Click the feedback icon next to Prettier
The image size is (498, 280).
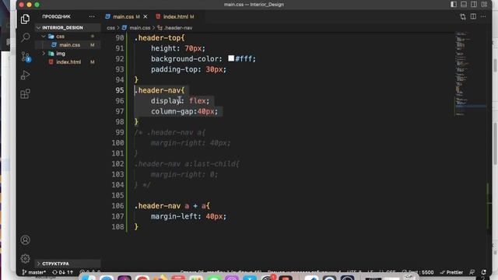click(x=472, y=272)
